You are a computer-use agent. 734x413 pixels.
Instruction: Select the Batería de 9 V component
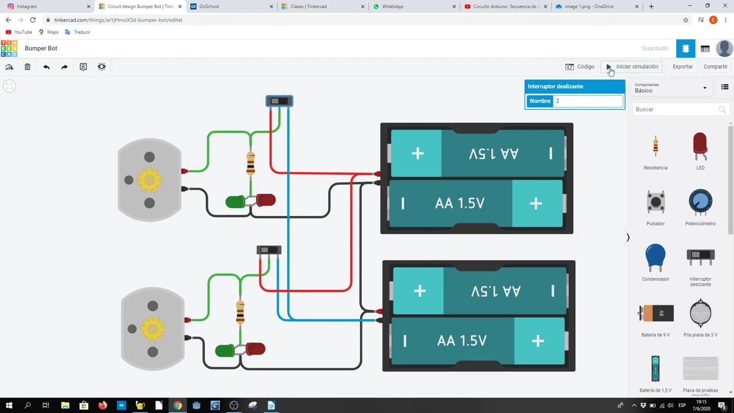coord(655,319)
